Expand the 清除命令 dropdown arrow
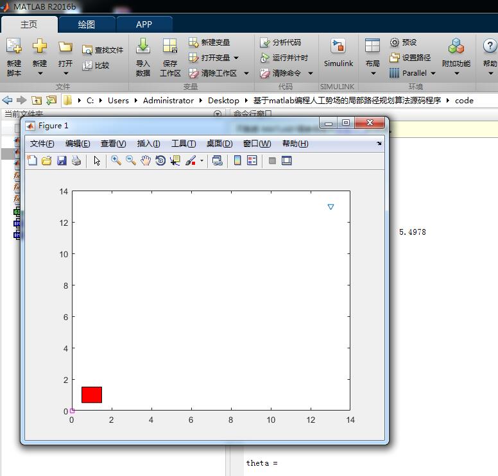This screenshot has width=498, height=476. pyautogui.click(x=311, y=73)
